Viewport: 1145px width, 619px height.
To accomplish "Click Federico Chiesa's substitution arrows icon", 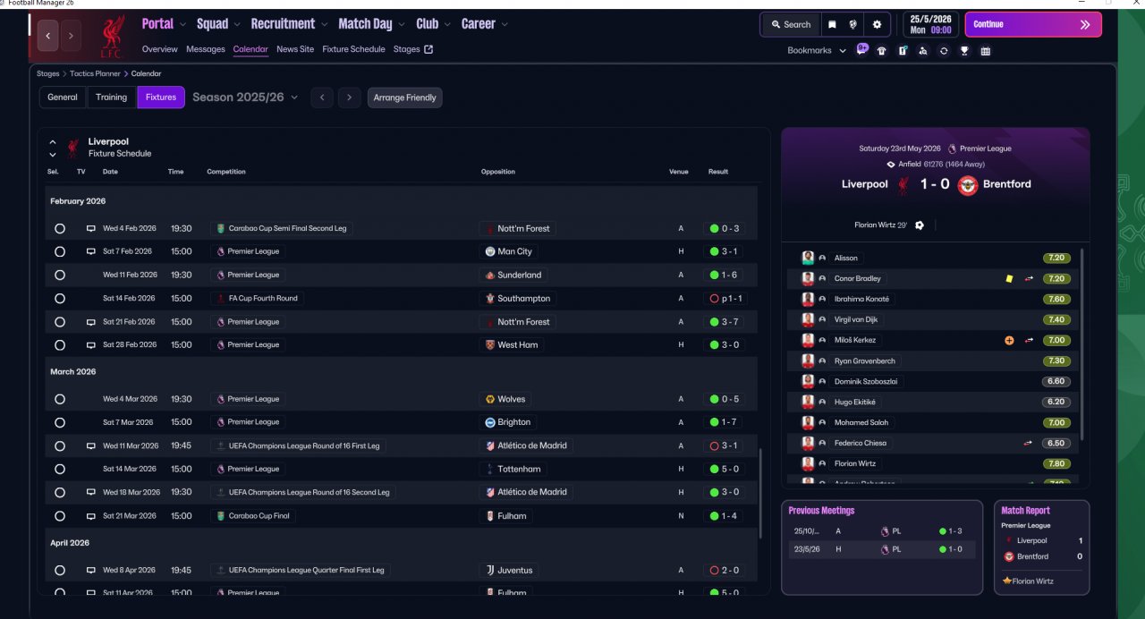I will [1029, 443].
